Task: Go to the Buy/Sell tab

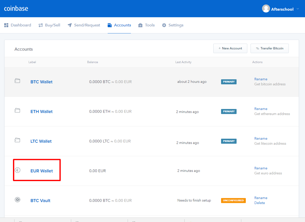Action: click(x=49, y=25)
